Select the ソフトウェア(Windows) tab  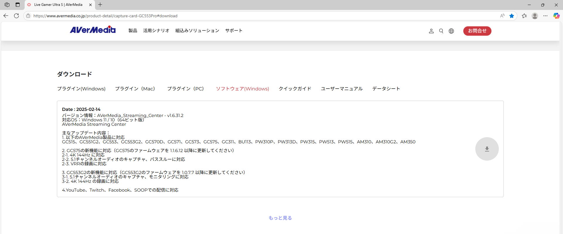[x=243, y=89]
